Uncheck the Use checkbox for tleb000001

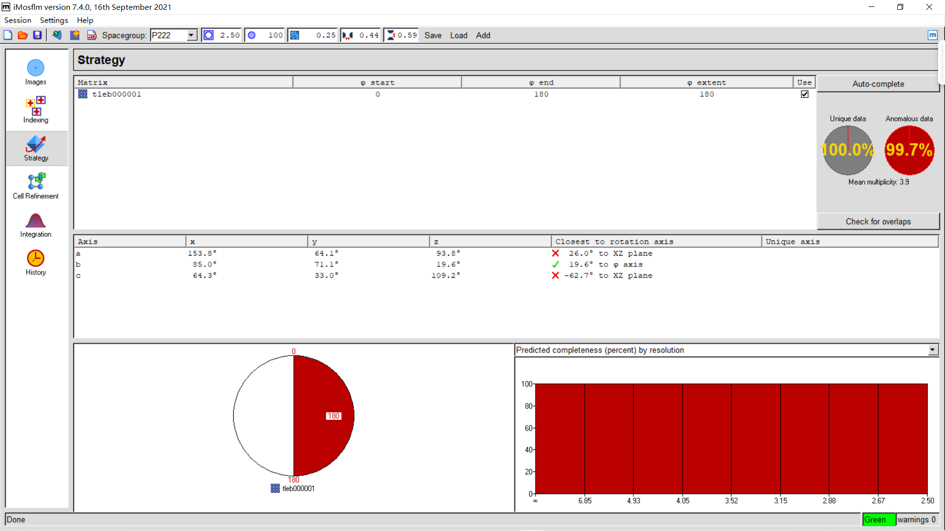coord(805,94)
